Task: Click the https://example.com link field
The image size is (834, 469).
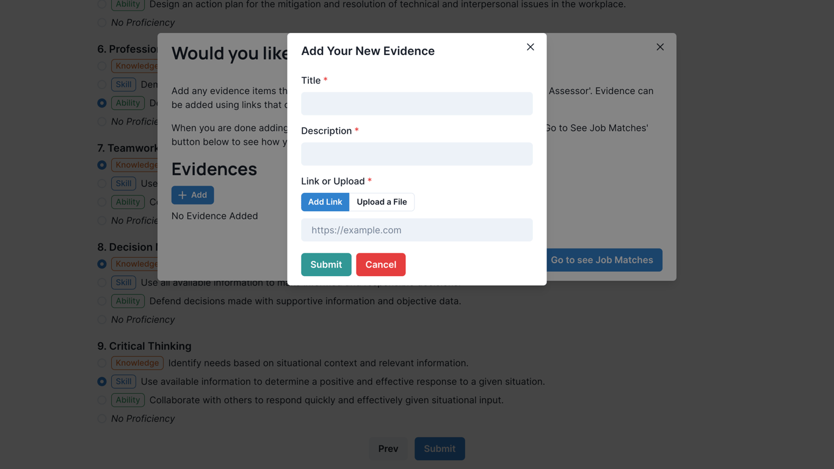Action: tap(416, 230)
